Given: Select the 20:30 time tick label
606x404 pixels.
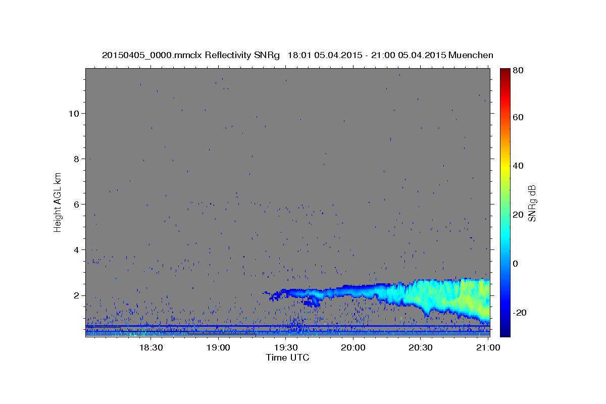Looking at the screenshot, I should click(x=421, y=347).
